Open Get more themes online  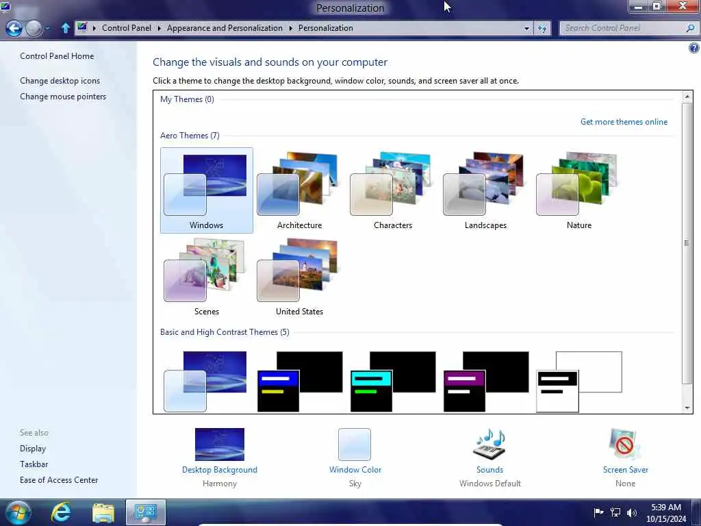624,122
